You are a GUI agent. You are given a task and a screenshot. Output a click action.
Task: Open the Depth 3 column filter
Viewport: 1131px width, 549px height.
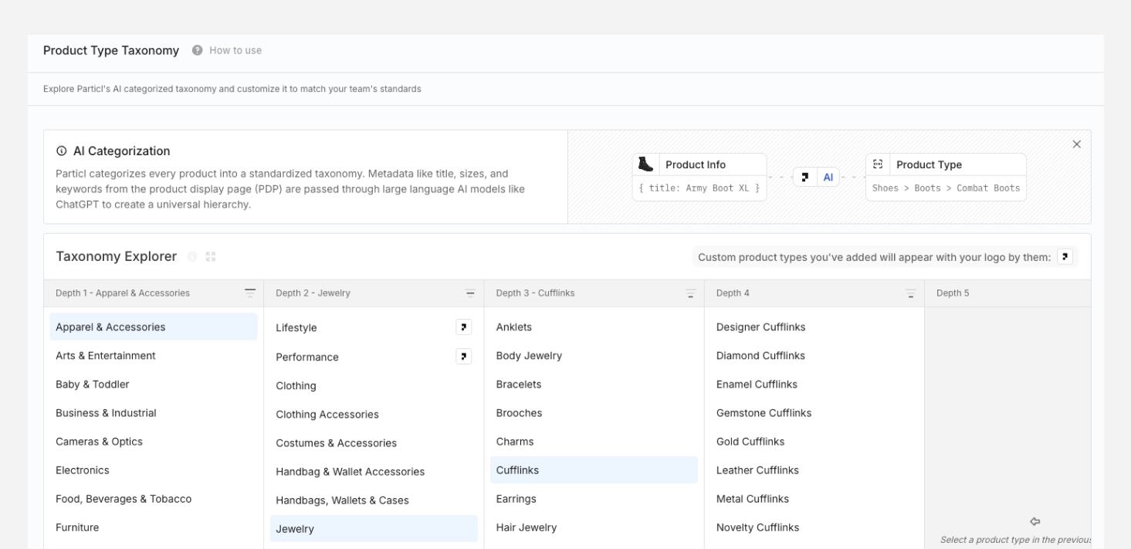click(690, 293)
